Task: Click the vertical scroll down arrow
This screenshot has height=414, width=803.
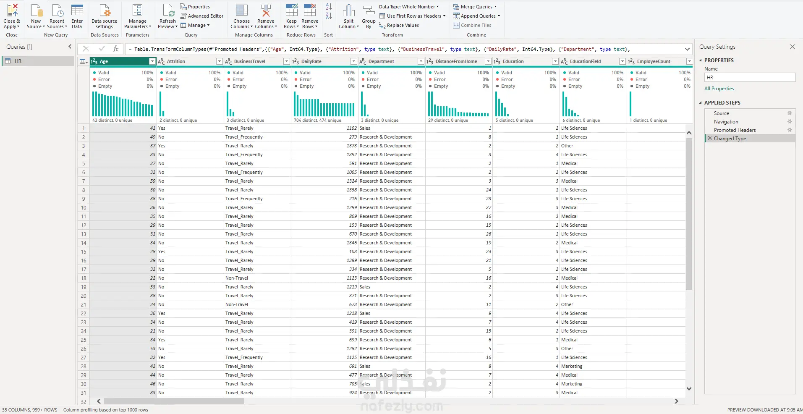Action: (689, 389)
